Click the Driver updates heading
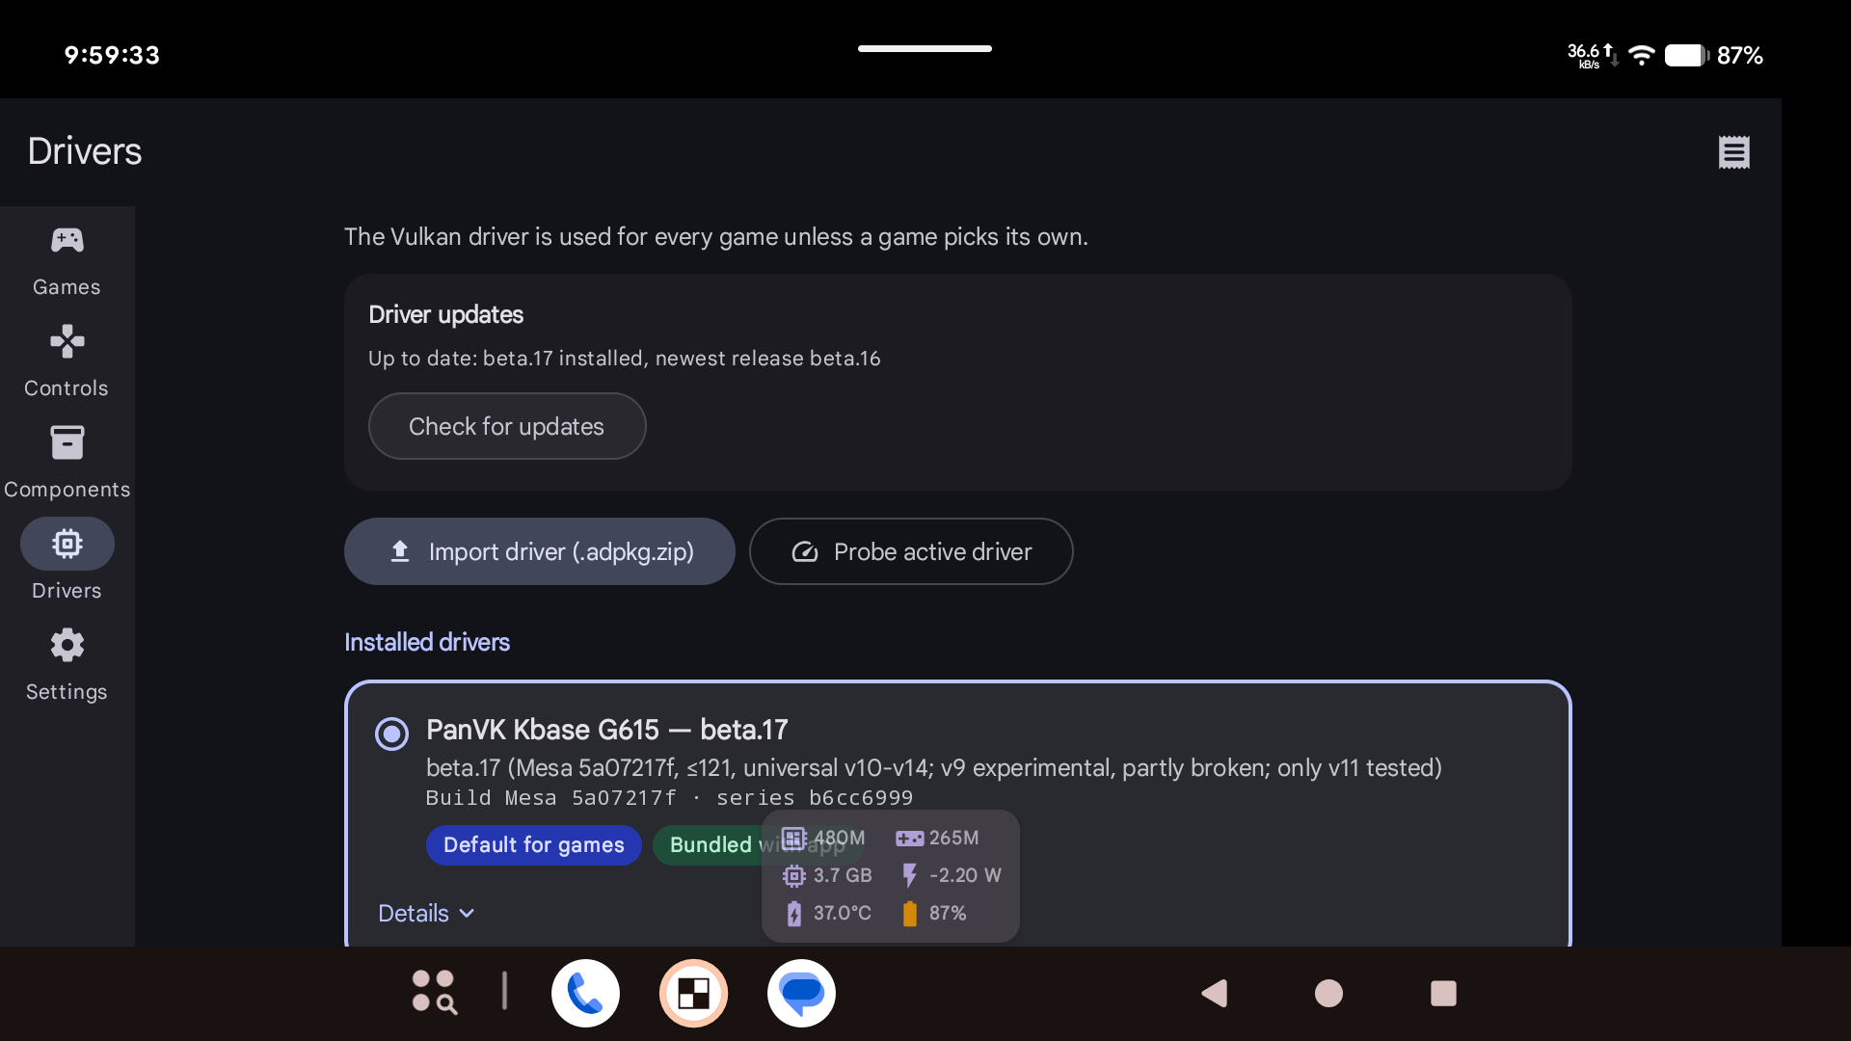Screen dimensions: 1851x1041 point(445,314)
